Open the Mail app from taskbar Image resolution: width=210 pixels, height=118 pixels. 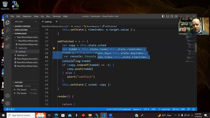tap(70, 115)
